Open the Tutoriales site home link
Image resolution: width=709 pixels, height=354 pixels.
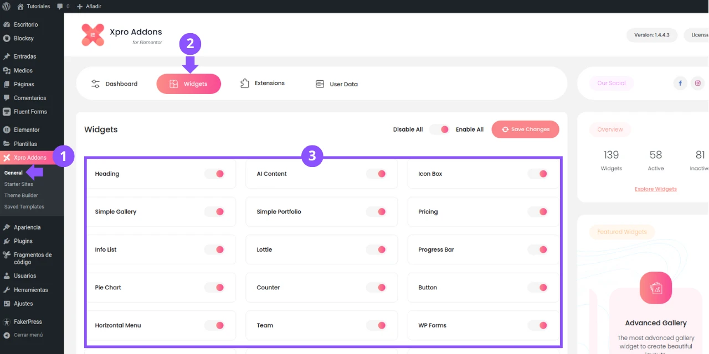33,6
